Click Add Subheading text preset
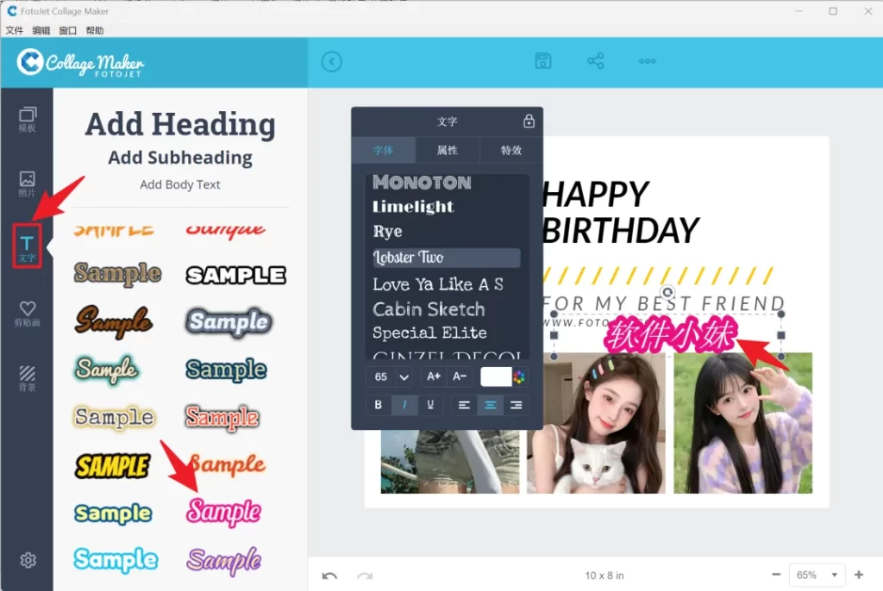The height and width of the screenshot is (591, 883). 180,158
